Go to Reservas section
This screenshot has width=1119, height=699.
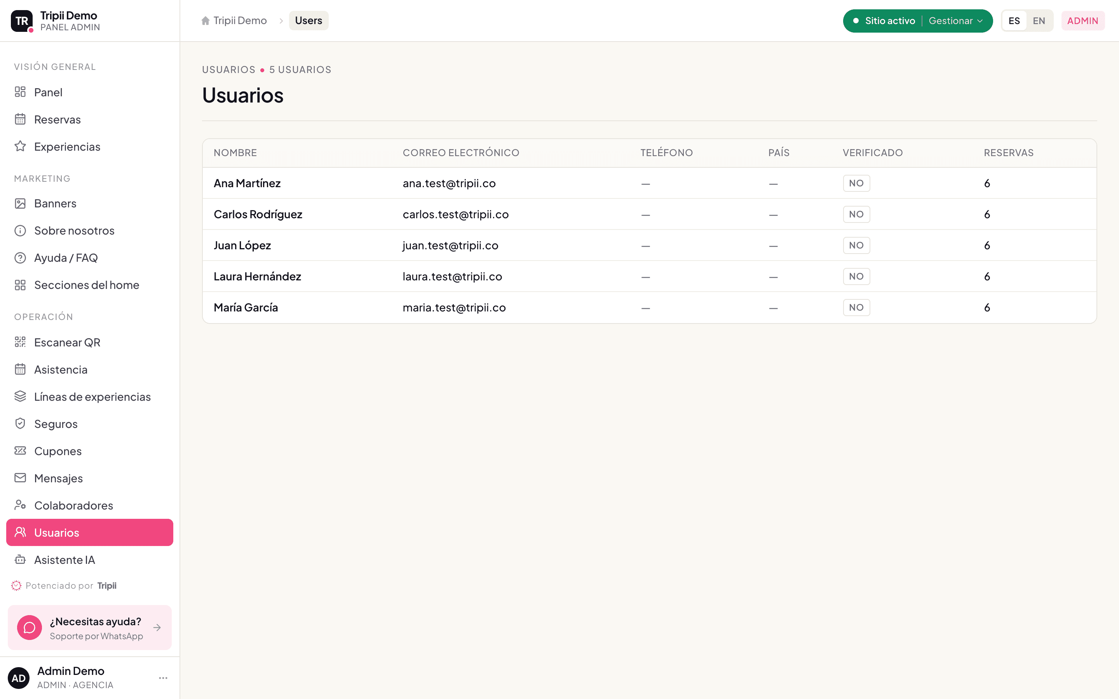[x=90, y=119]
